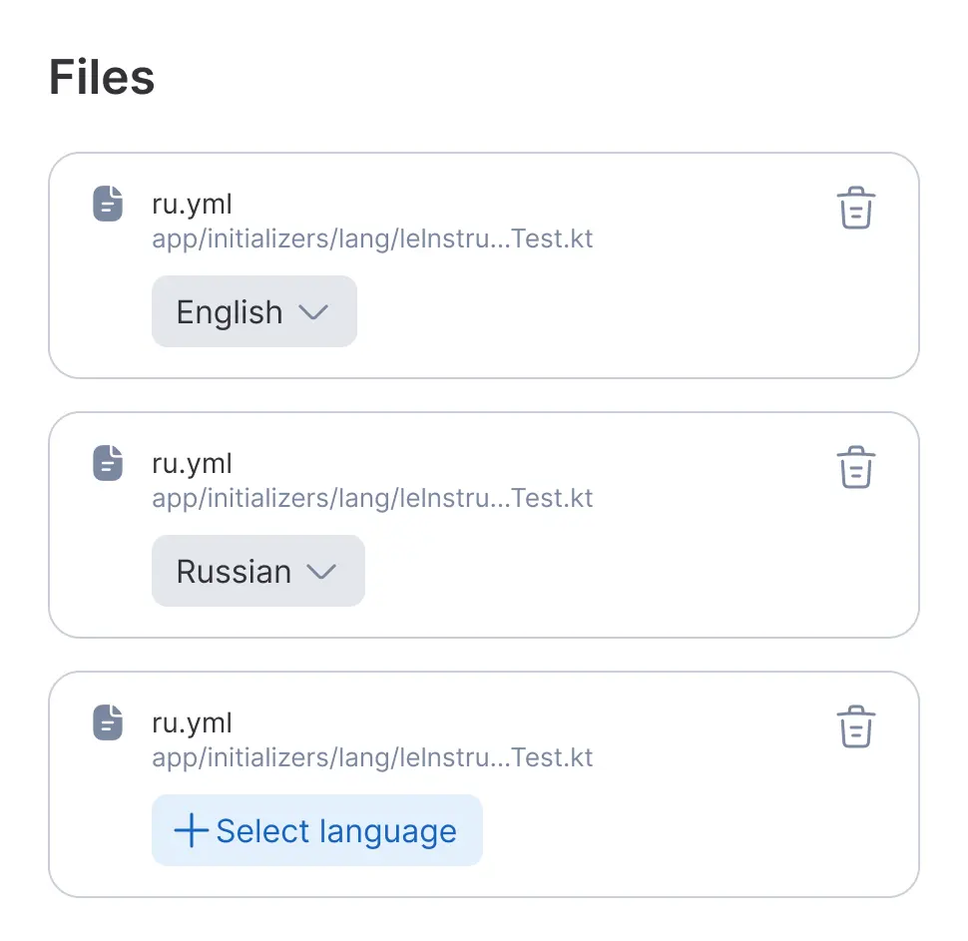Delete the ru.yml file set to English
968x941 pixels.
pyautogui.click(x=855, y=208)
